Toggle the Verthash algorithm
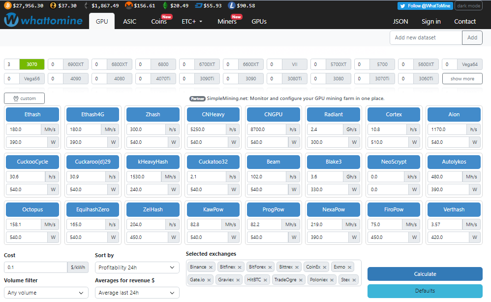491x302 pixels. (454, 209)
